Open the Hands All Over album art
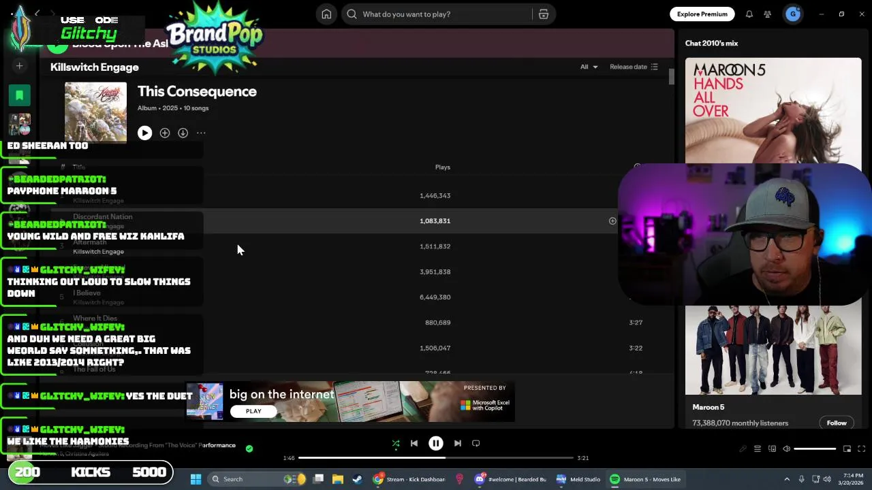Screen dimensions: 872x490 click(x=773, y=111)
